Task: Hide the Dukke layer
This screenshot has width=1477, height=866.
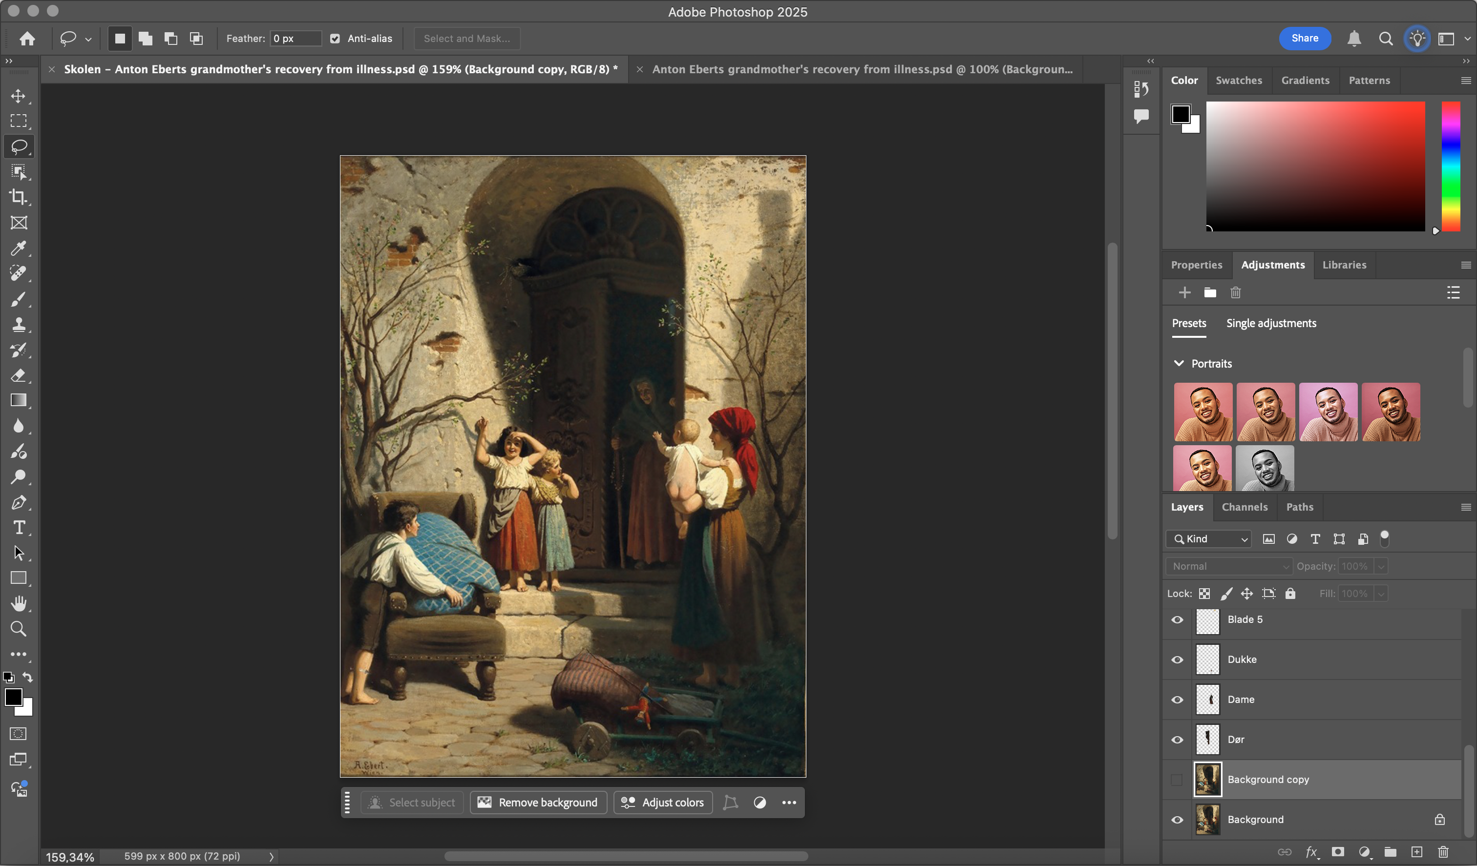Action: pos(1177,660)
